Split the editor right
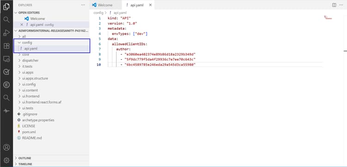347x167 pixels. (x=334, y=5)
